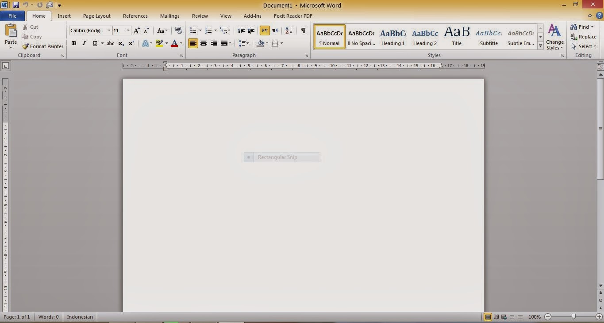The width and height of the screenshot is (604, 323).
Task: Toggle subscript formatting
Action: [120, 43]
